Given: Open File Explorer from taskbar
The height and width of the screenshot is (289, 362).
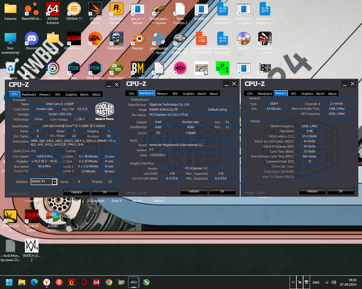Looking at the screenshot, I should pyautogui.click(x=22, y=282).
